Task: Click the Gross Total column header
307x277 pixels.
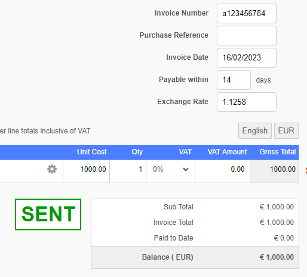Action: (278, 152)
